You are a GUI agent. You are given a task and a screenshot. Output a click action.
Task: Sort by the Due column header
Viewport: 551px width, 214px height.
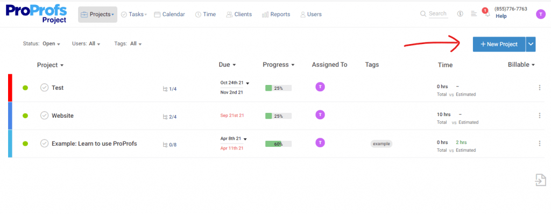click(x=227, y=65)
